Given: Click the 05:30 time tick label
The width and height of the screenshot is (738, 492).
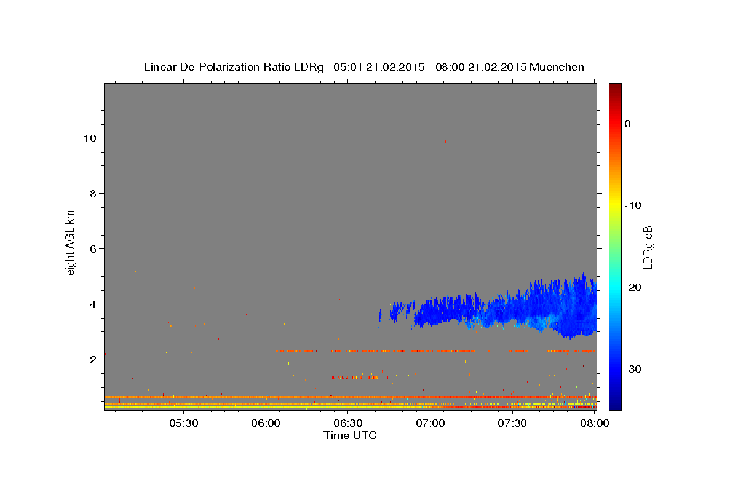Looking at the screenshot, I should coord(183,424).
